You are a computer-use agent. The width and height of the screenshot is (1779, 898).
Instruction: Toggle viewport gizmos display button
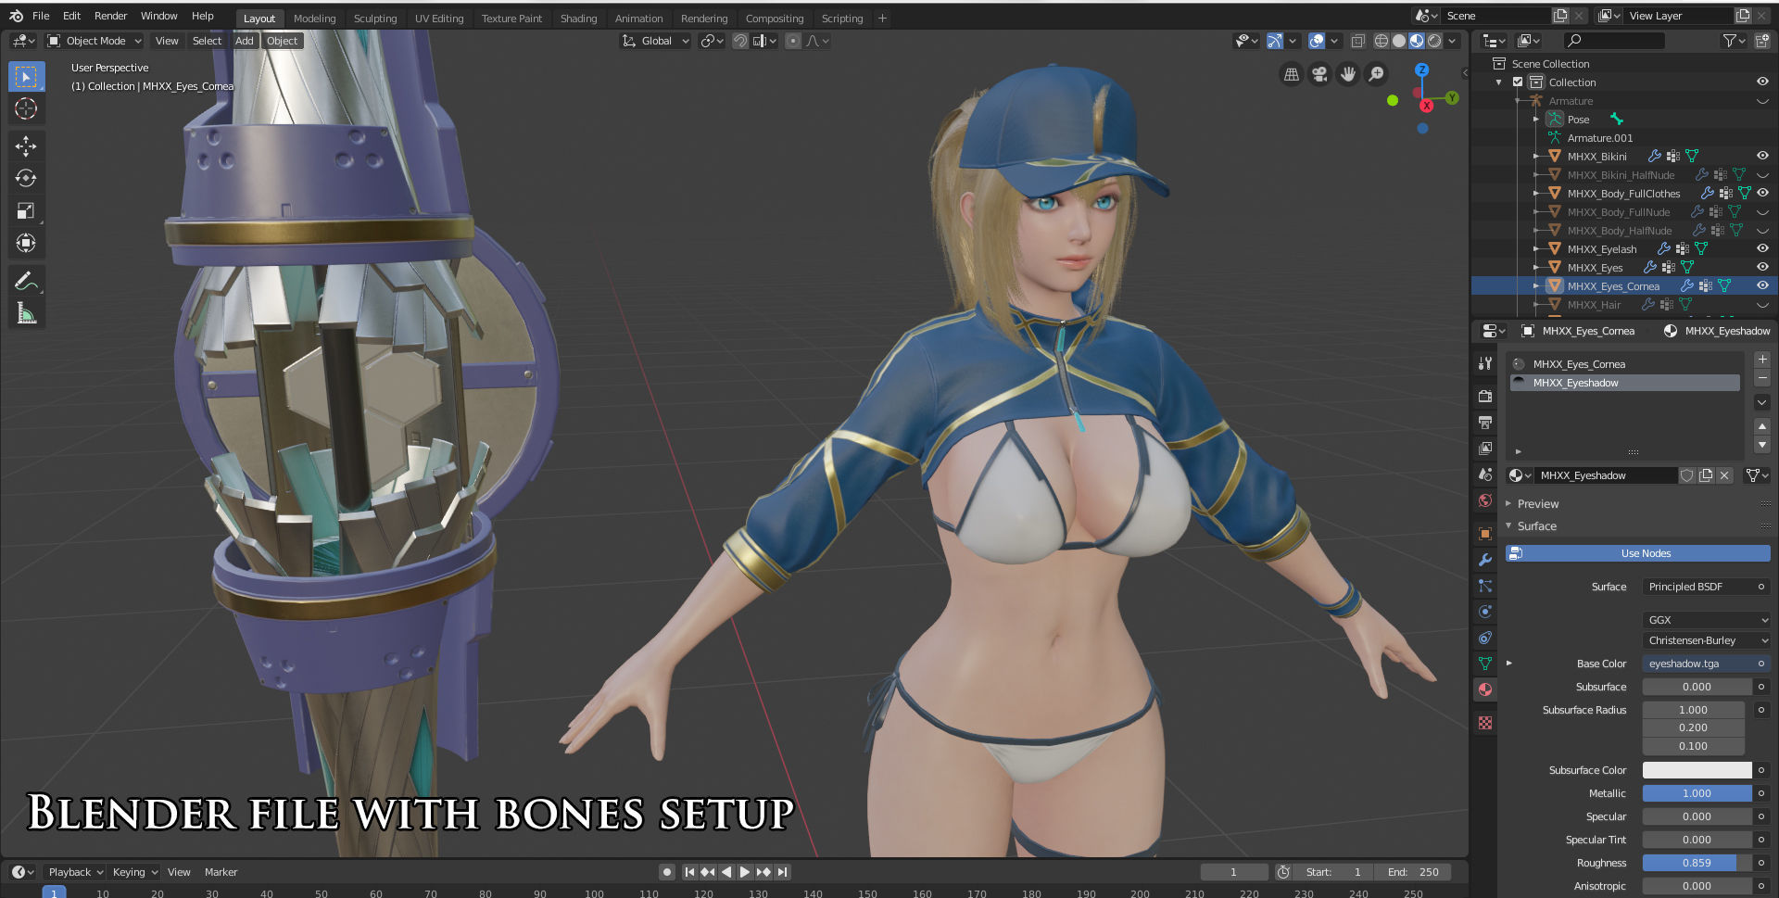(1275, 41)
